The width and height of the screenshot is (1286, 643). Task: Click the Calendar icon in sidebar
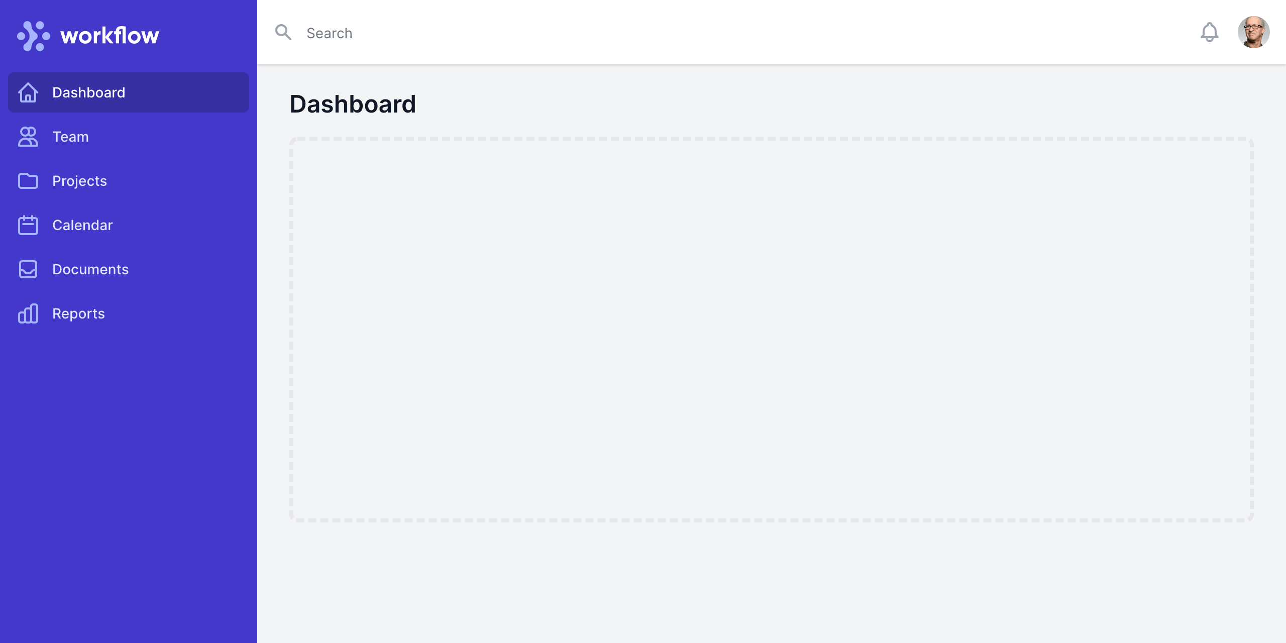coord(28,225)
